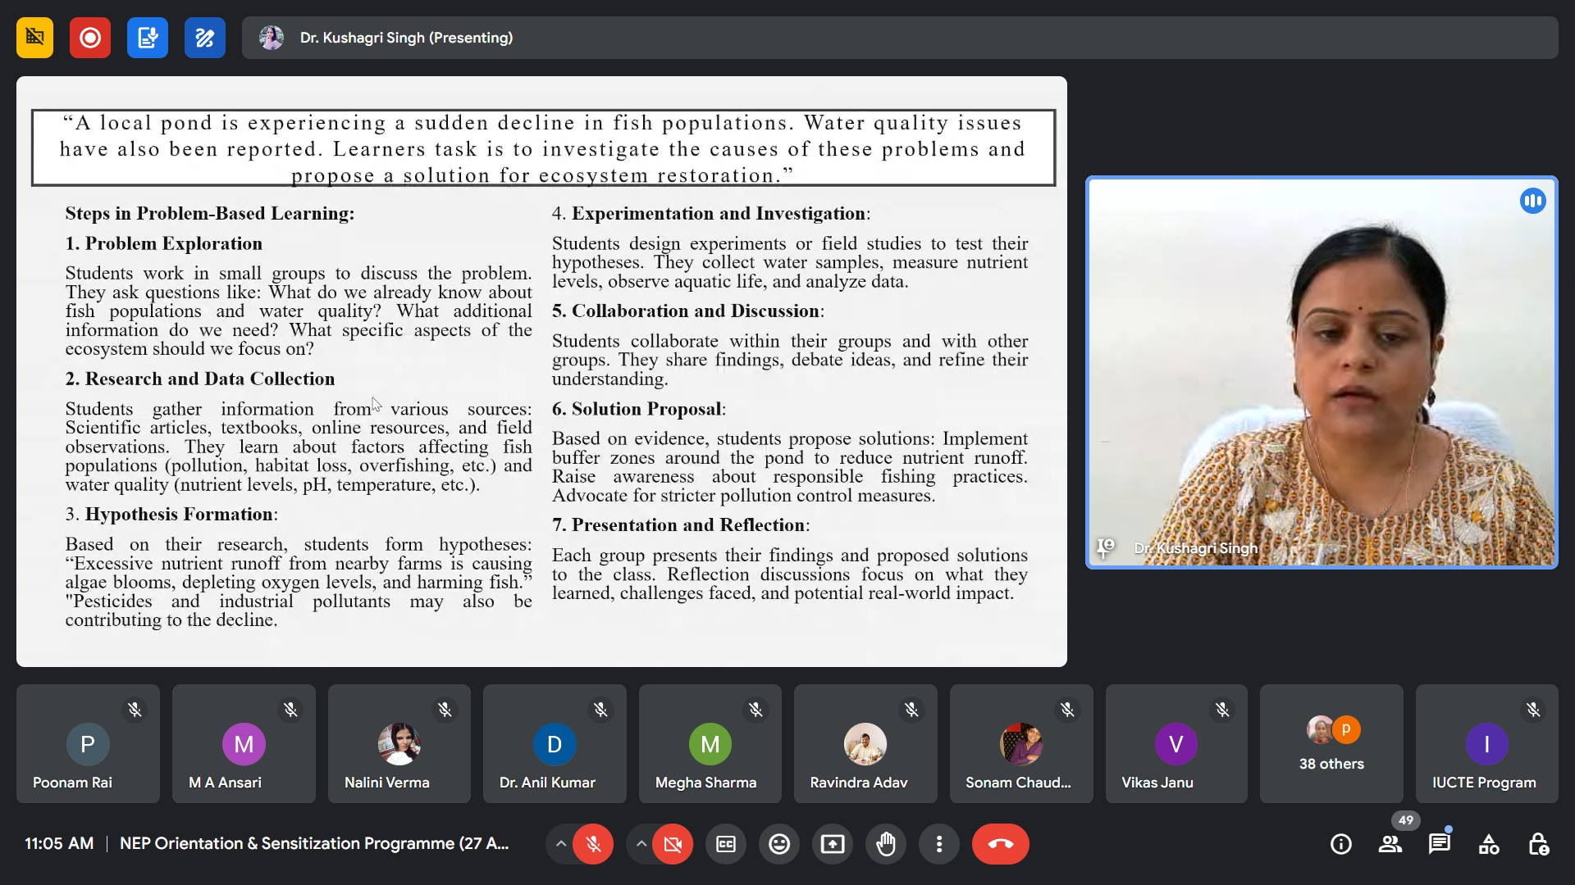
Task: Toggle closed captions
Action: (726, 844)
